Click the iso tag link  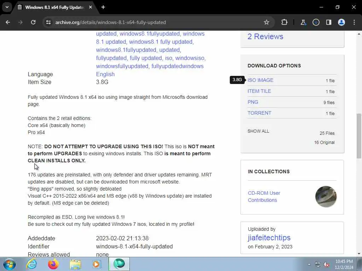point(169,58)
